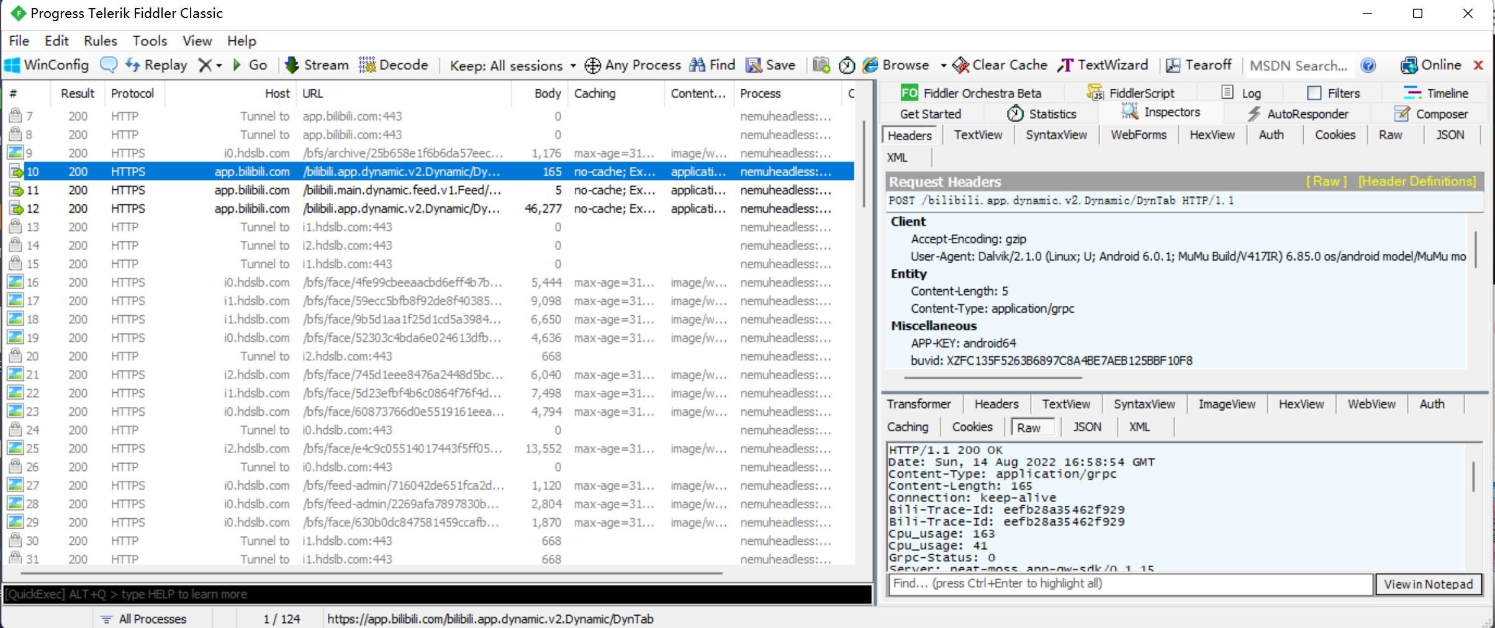Open the Browse dropdown arrow
The image size is (1495, 628).
tap(943, 65)
